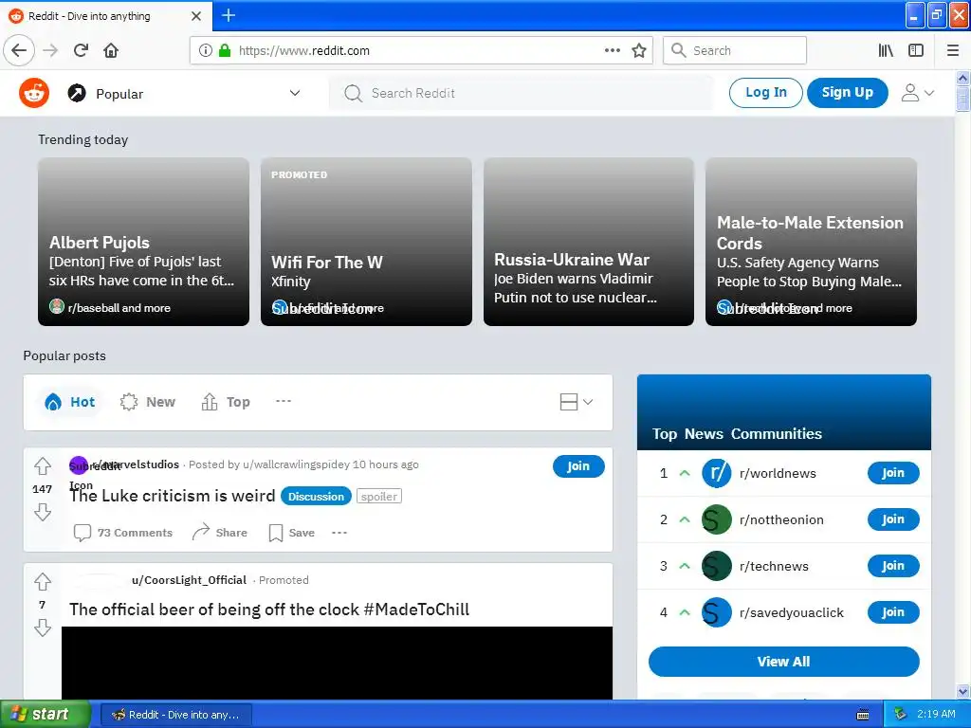Click the Popular arrow icon

77,93
